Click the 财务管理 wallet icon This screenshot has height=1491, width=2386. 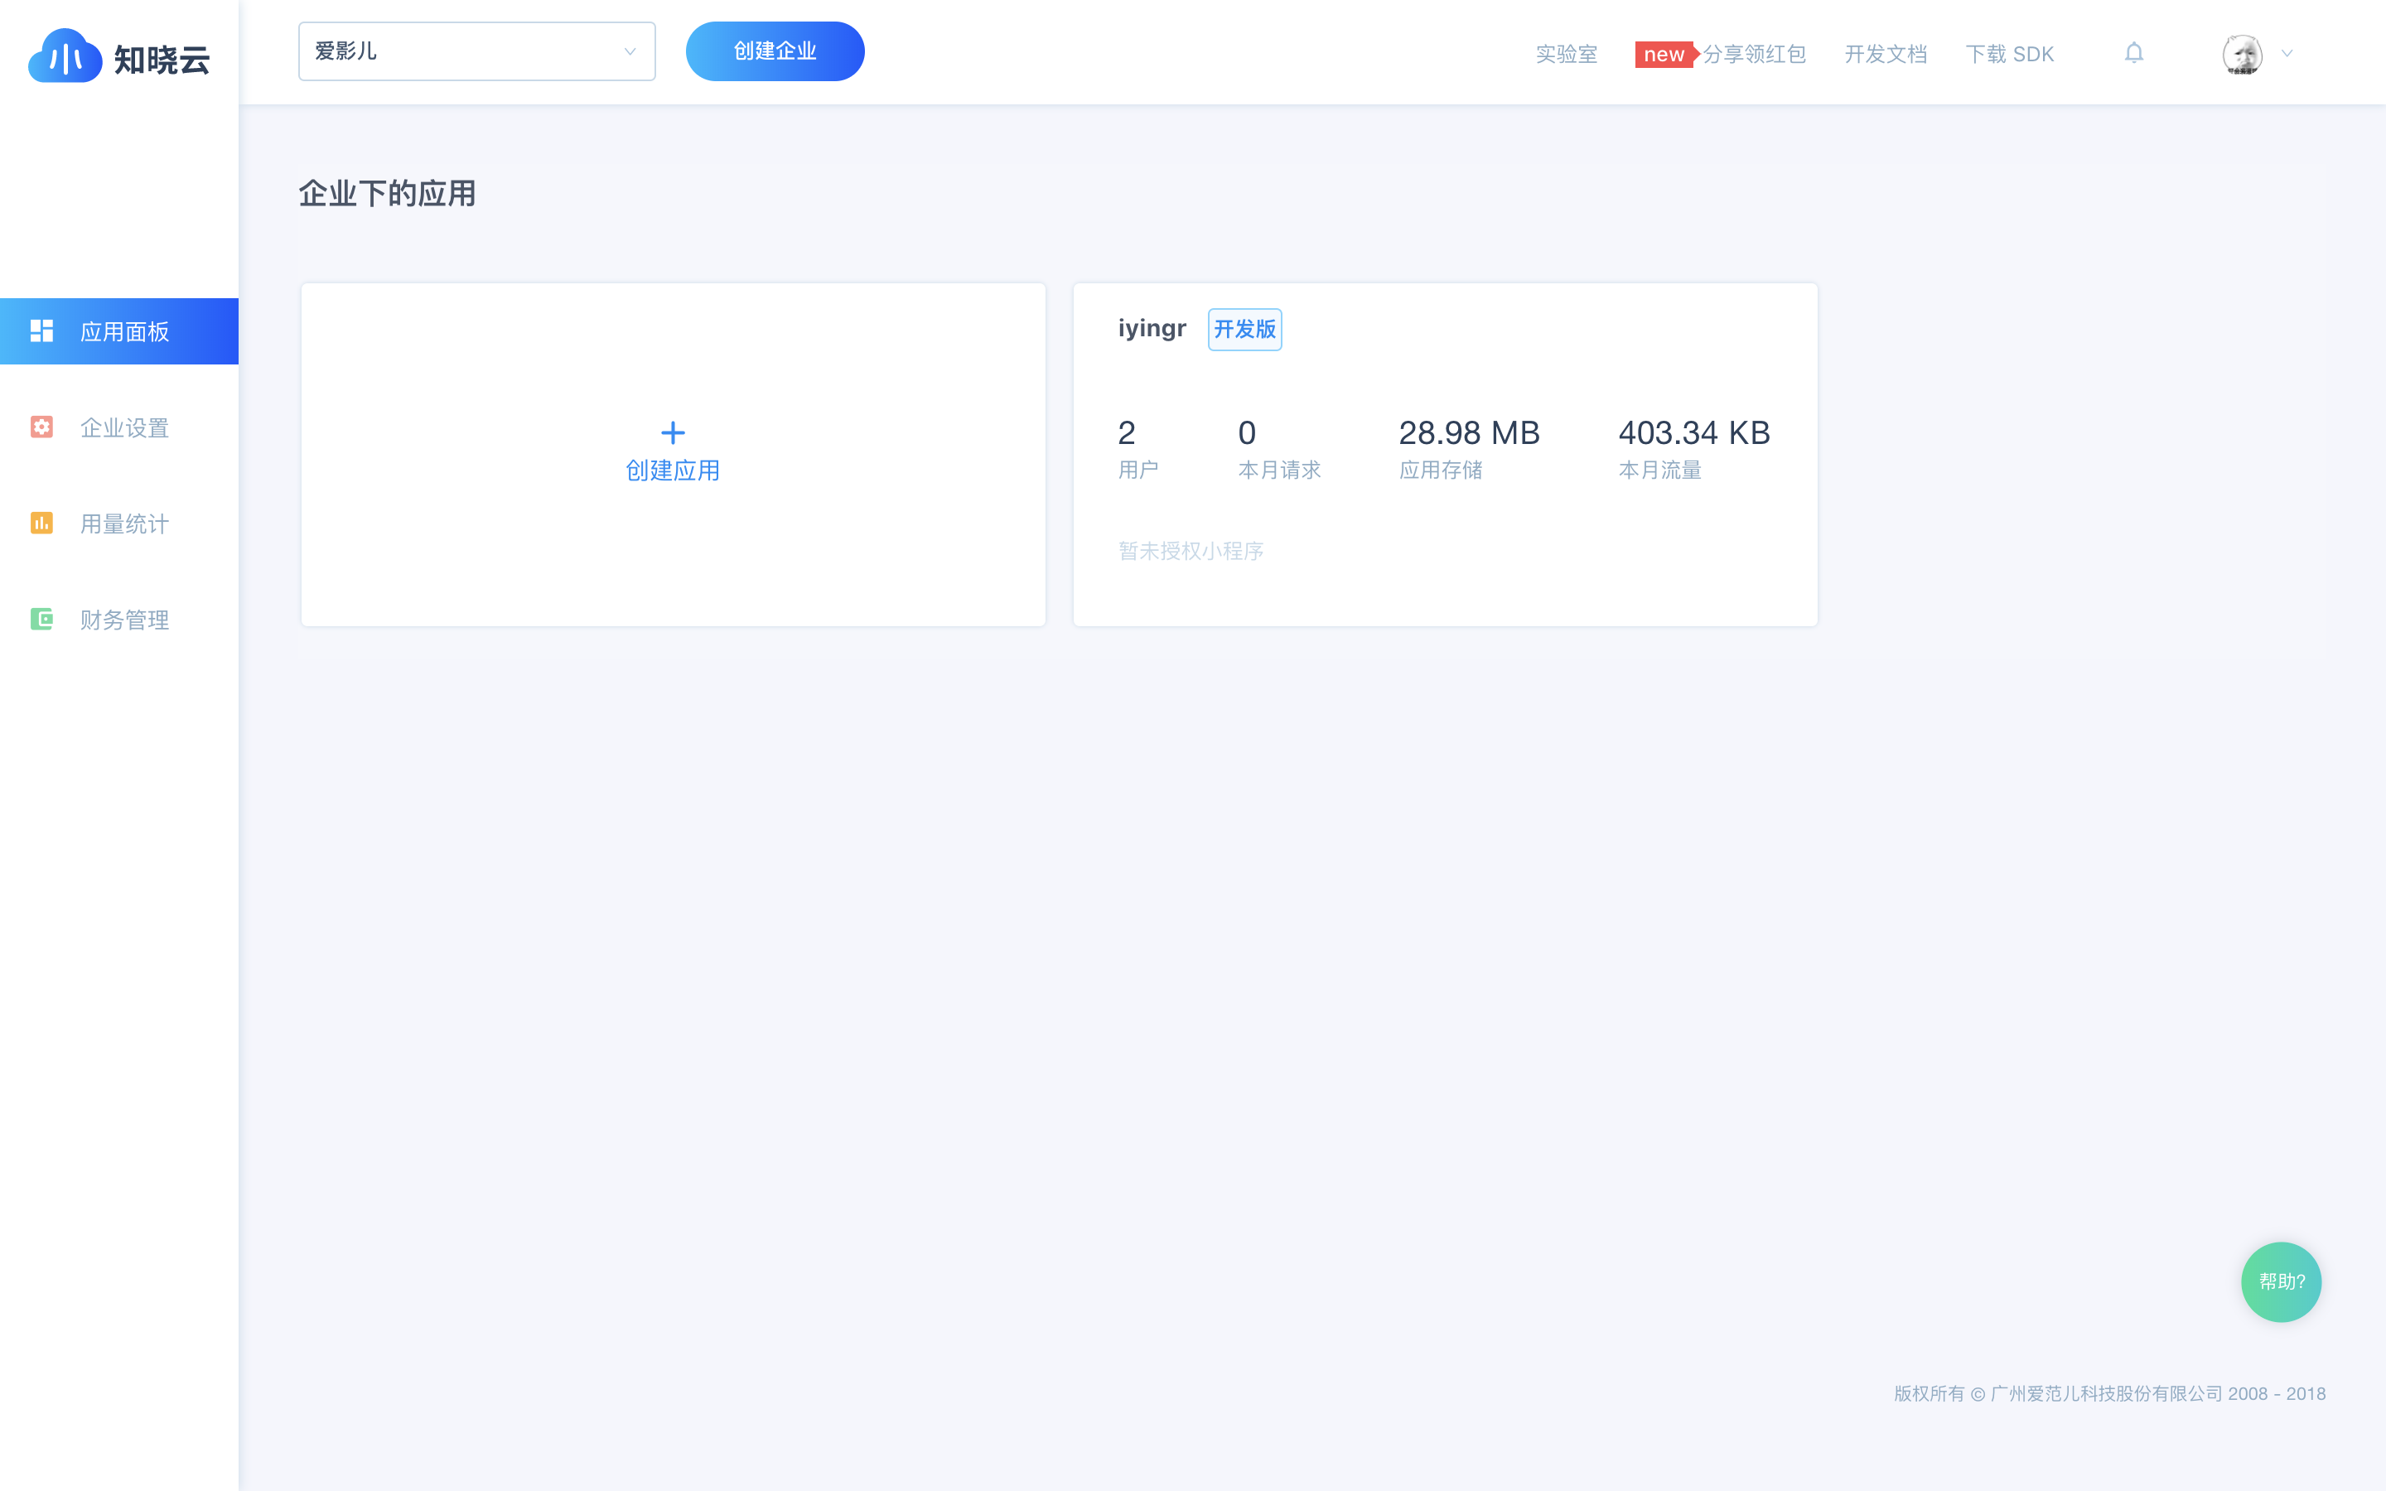[41, 620]
